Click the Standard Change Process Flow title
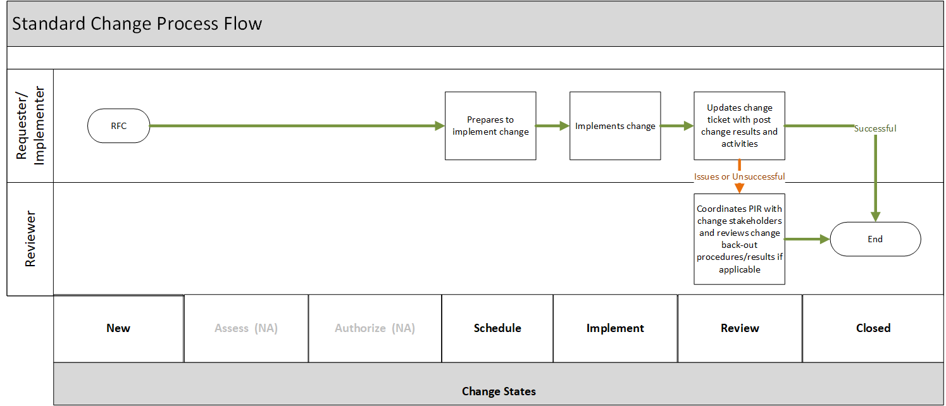Screen dimensions: 946x406 coord(137,24)
